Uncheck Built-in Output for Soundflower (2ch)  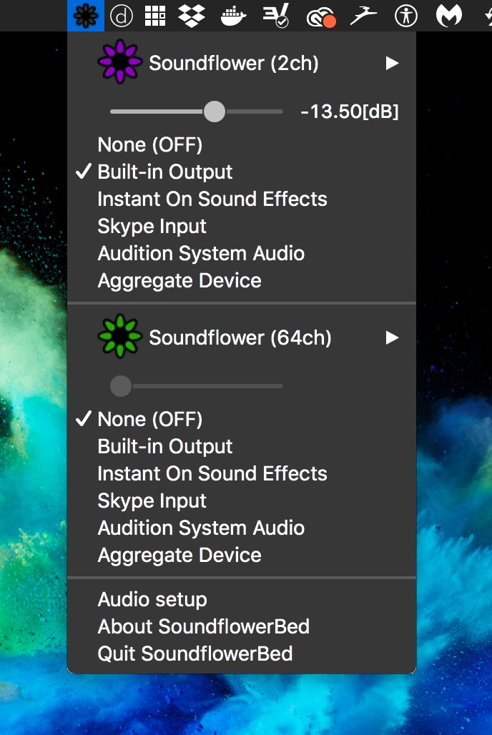click(165, 172)
